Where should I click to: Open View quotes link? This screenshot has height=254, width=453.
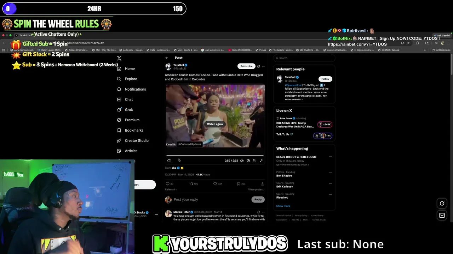click(x=256, y=189)
